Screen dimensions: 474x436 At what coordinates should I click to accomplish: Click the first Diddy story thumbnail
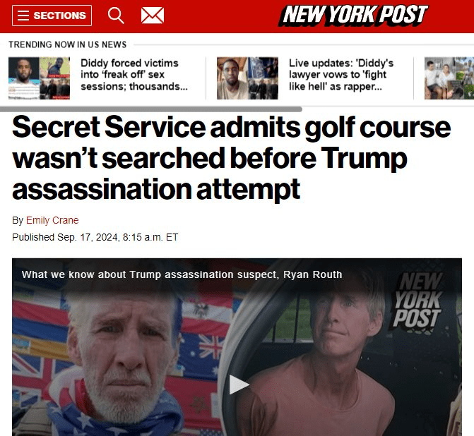tap(40, 78)
